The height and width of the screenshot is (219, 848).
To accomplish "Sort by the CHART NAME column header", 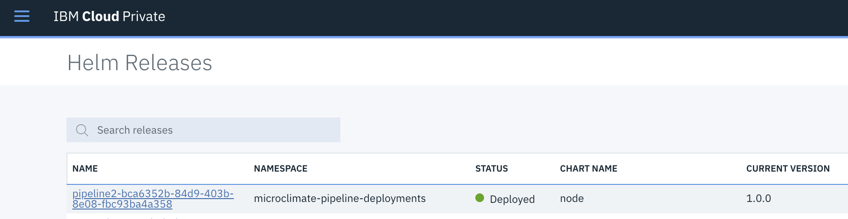I will 588,169.
